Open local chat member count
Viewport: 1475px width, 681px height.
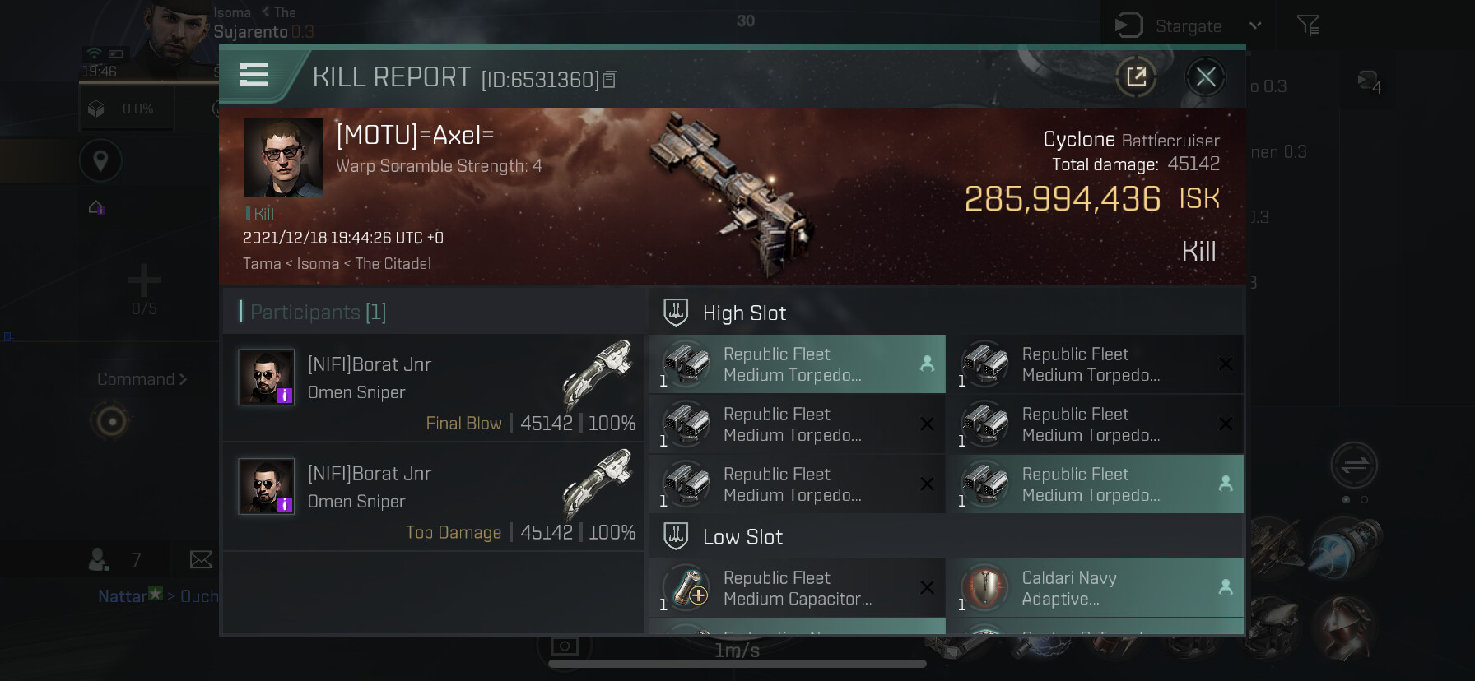(x=115, y=560)
